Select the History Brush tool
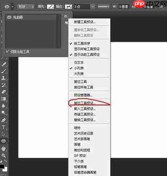This screenshot has height=176, width=167. [4, 85]
